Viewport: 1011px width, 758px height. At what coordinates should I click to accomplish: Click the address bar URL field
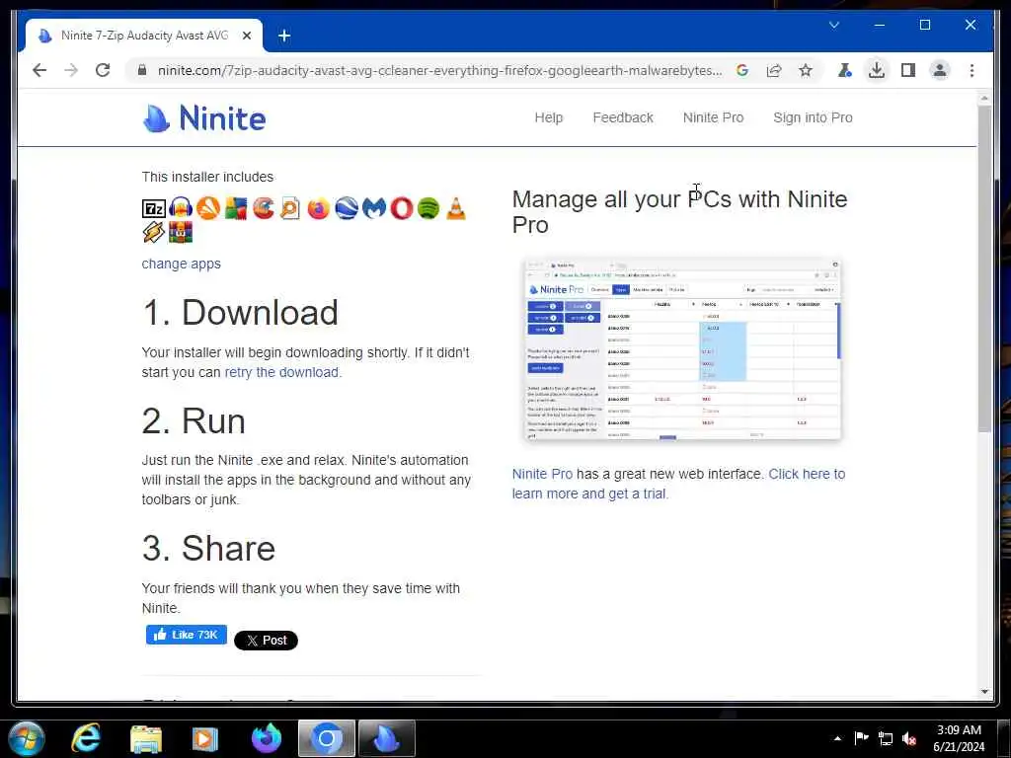point(439,70)
